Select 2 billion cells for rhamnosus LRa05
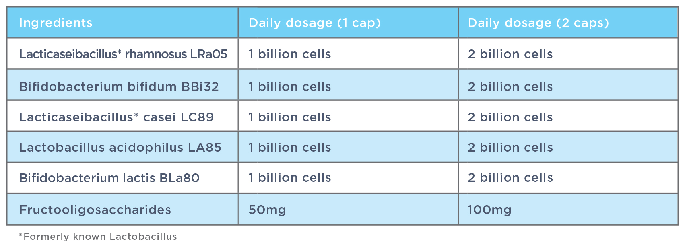685x243 pixels. pos(510,54)
